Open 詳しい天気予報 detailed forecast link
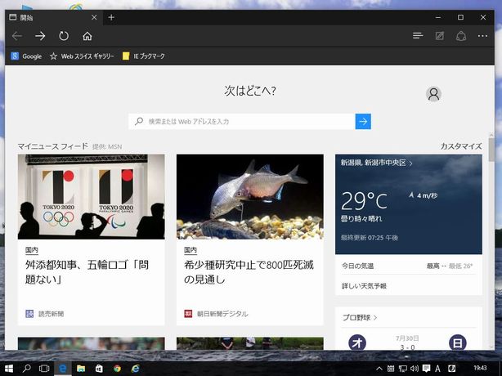 pos(364,286)
